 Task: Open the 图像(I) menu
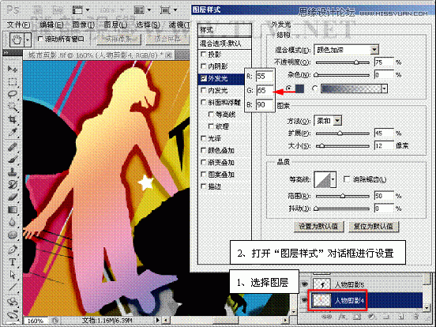(83, 25)
